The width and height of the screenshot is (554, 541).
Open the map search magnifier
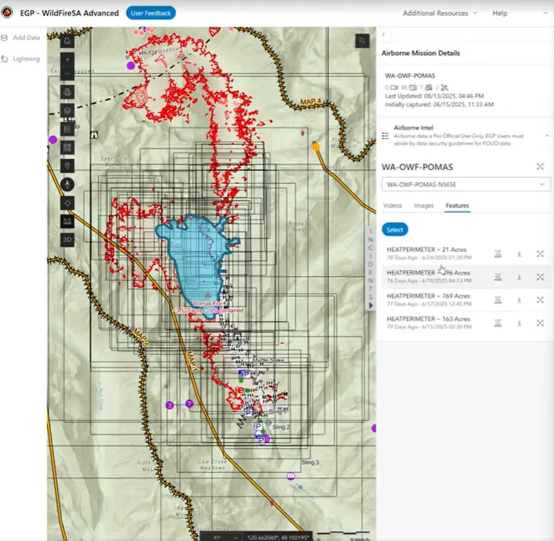click(361, 41)
